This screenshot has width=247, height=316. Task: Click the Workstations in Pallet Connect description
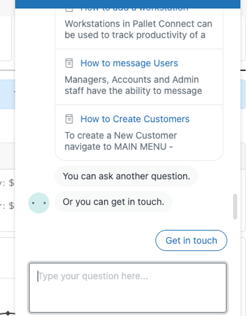tap(139, 29)
